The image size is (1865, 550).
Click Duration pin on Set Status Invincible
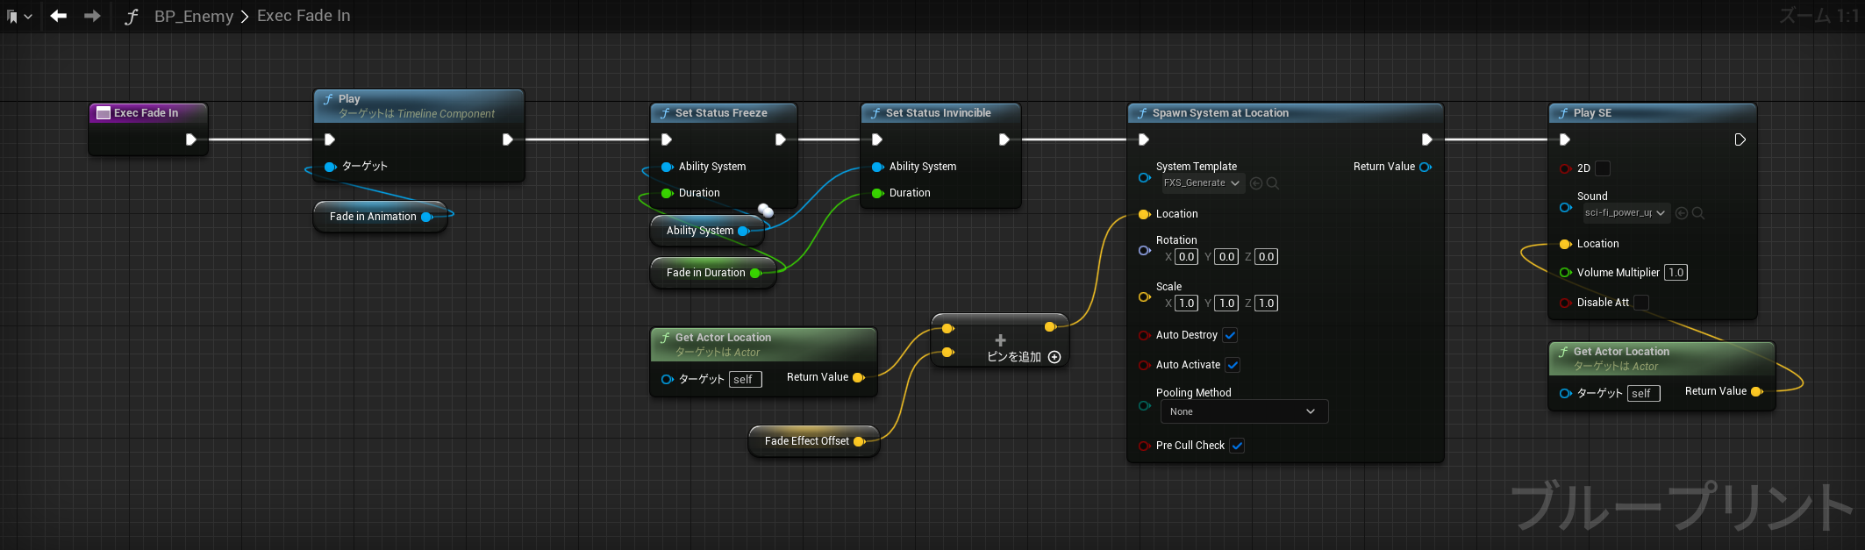[877, 193]
